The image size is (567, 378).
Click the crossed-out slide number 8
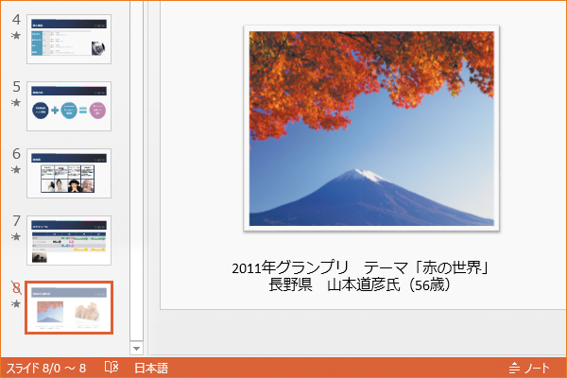click(x=16, y=288)
